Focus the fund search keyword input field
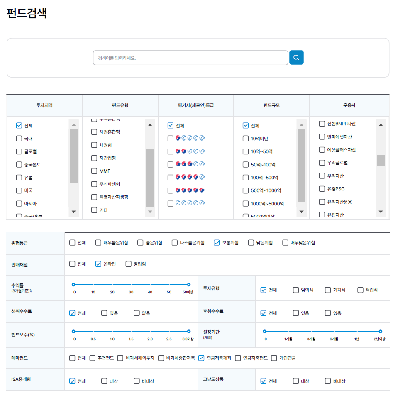This screenshot has height=395, width=398. click(190, 58)
